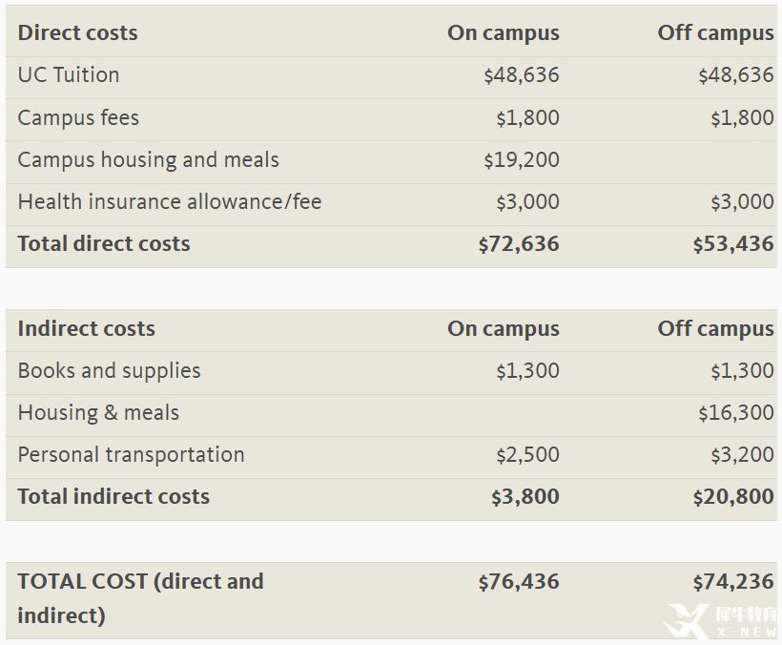Click the Books and supplies row label
The image size is (782, 645).
(x=110, y=370)
